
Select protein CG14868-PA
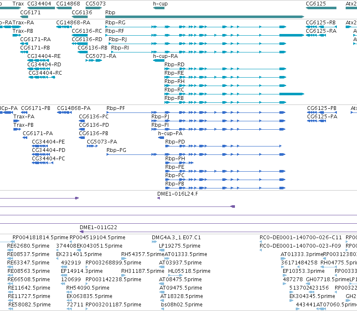[x=74, y=108]
